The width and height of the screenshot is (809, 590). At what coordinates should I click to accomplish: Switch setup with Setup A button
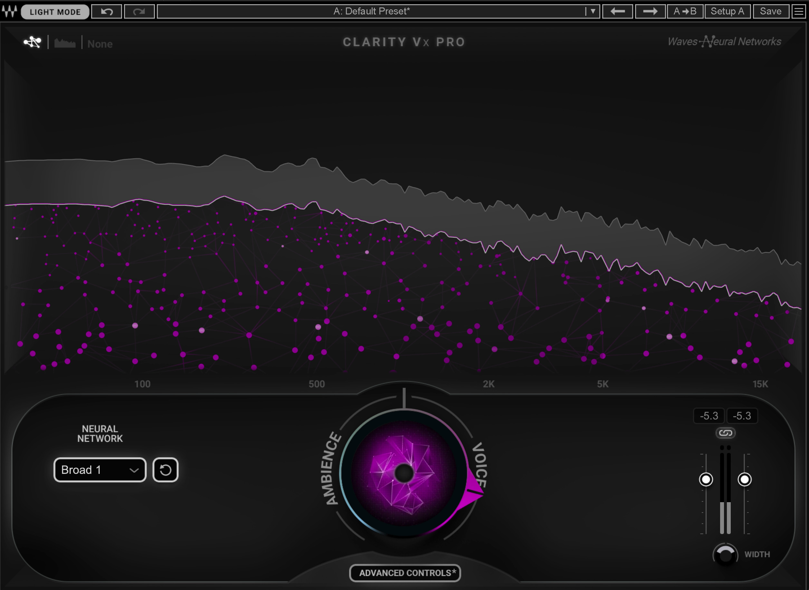[727, 12]
